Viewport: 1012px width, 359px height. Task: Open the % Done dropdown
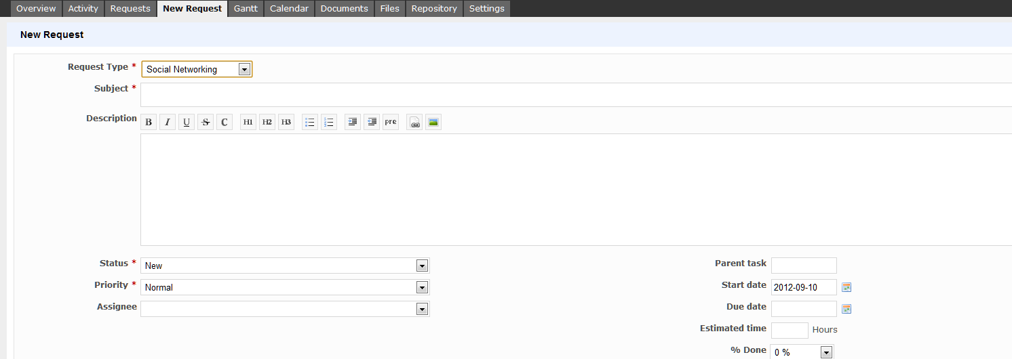(802, 352)
